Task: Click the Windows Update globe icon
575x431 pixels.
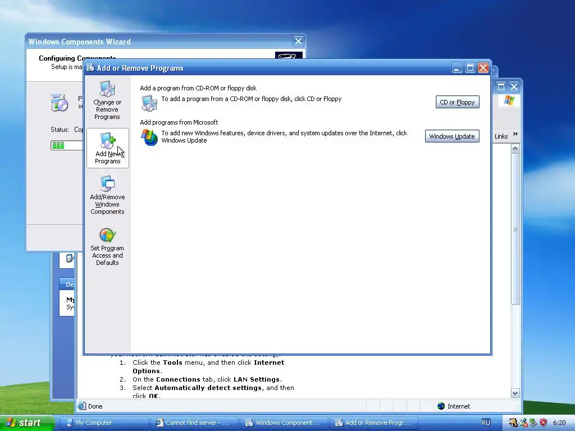Action: point(149,137)
